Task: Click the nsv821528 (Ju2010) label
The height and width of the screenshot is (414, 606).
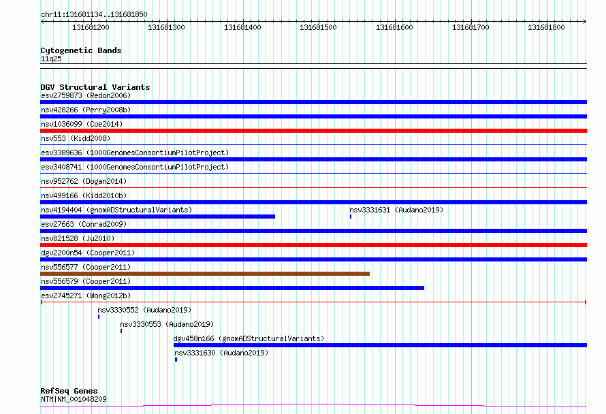Action: pyautogui.click(x=78, y=238)
